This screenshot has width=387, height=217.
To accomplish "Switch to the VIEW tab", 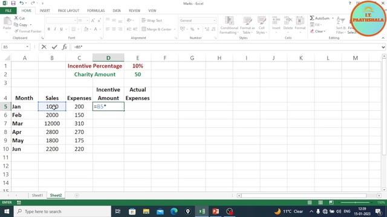I will coord(152,11).
